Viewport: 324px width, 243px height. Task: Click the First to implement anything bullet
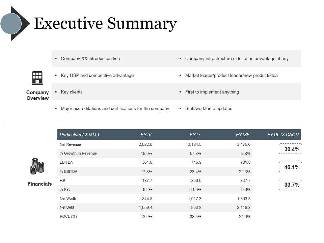tap(212, 92)
